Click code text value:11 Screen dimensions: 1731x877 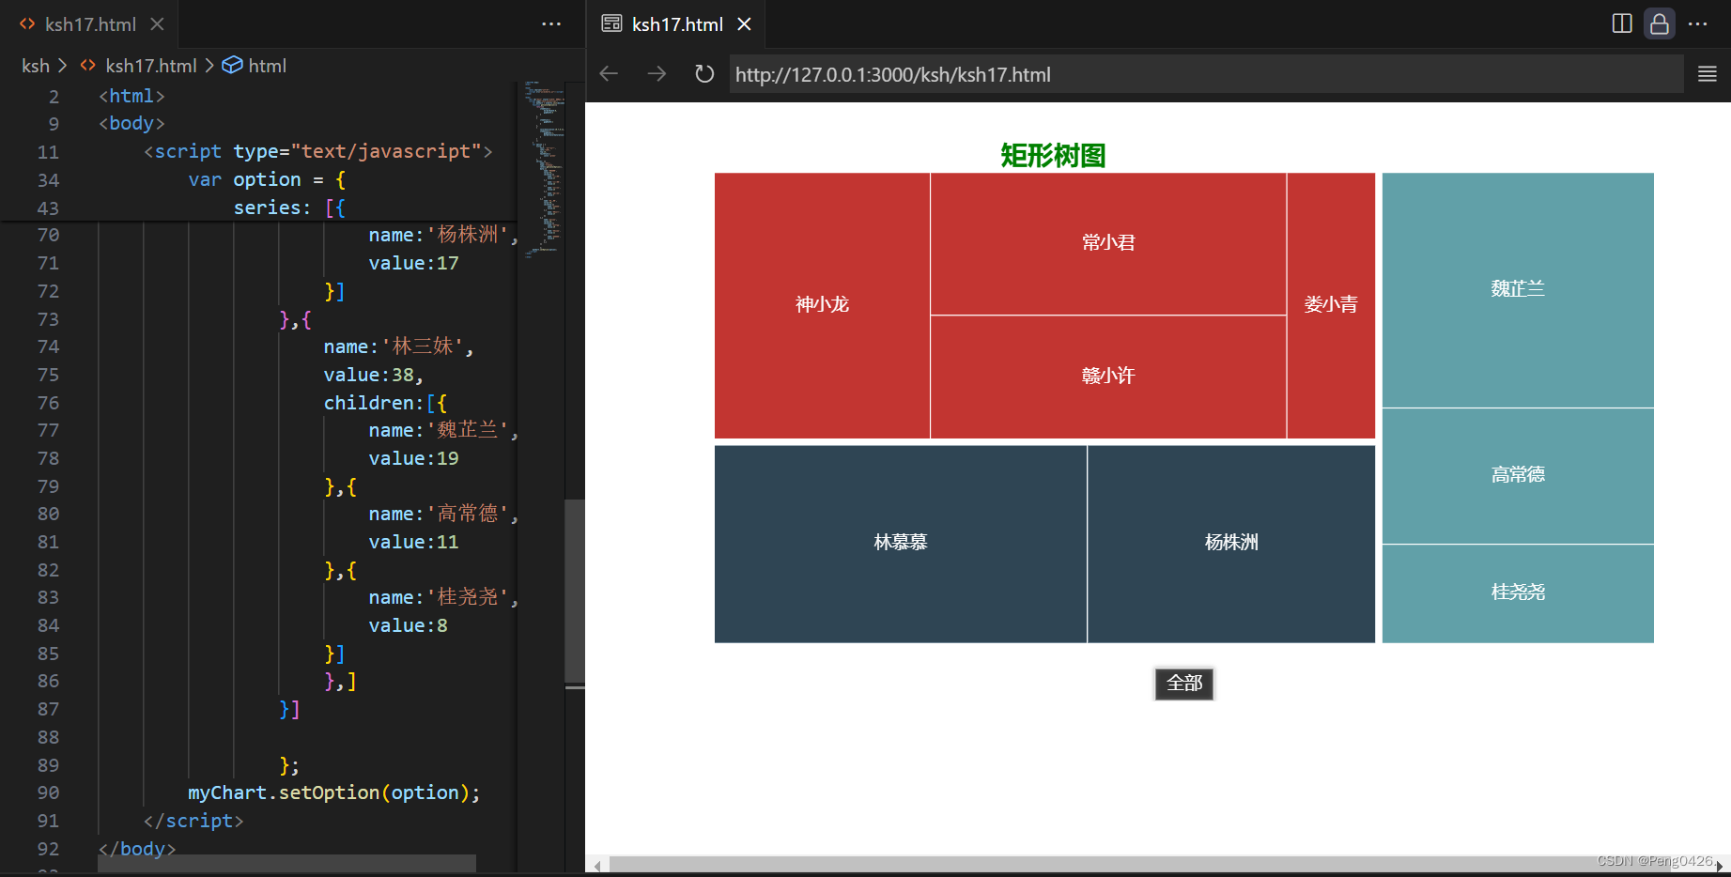tap(414, 542)
